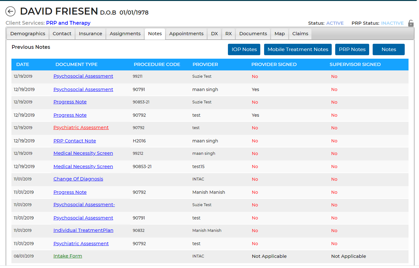Switch to the Demographics tab

[x=28, y=34]
